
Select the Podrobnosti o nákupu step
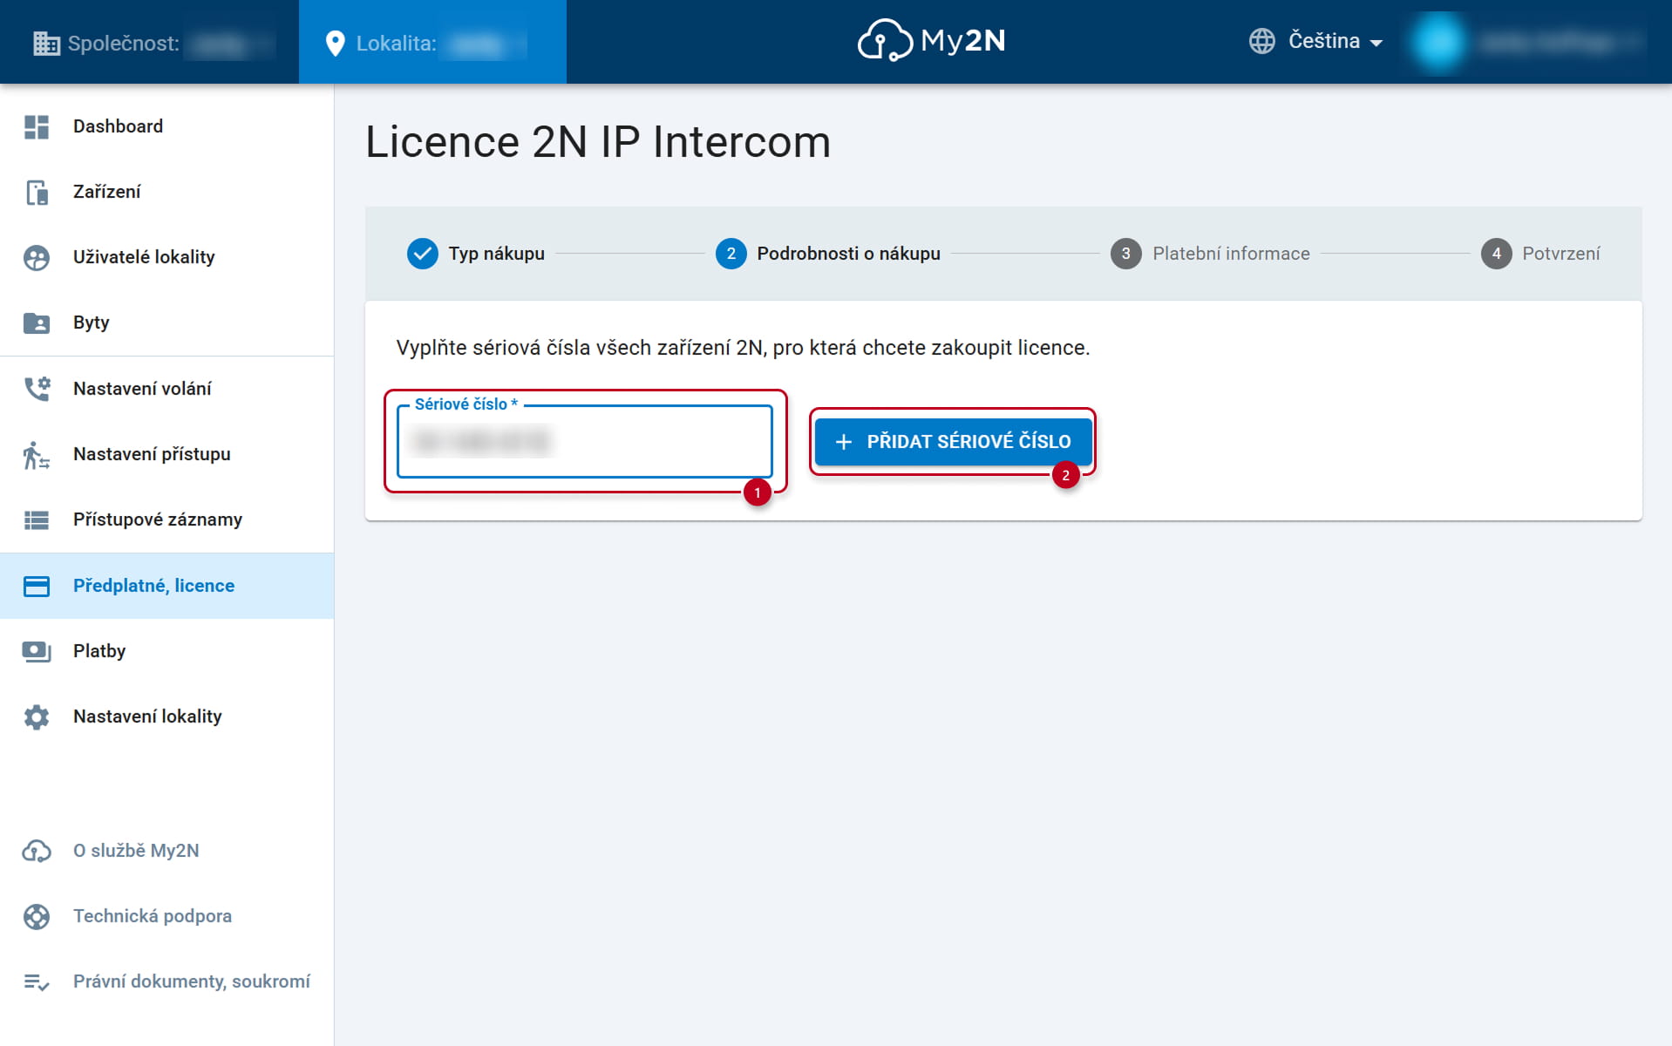coord(828,254)
